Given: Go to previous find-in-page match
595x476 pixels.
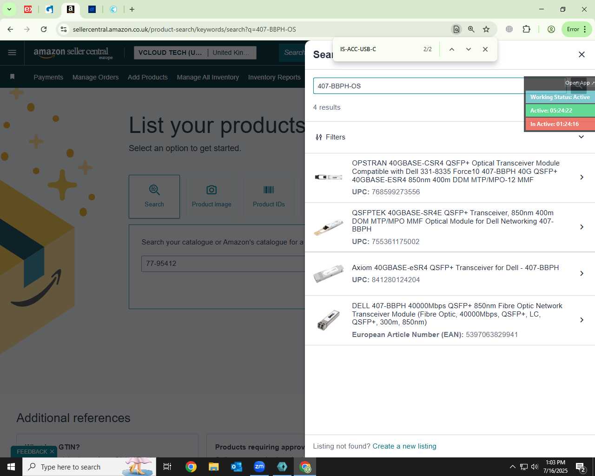Looking at the screenshot, I should click(451, 49).
